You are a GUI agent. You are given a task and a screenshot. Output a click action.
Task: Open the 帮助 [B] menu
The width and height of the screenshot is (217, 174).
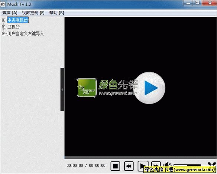point(56,13)
